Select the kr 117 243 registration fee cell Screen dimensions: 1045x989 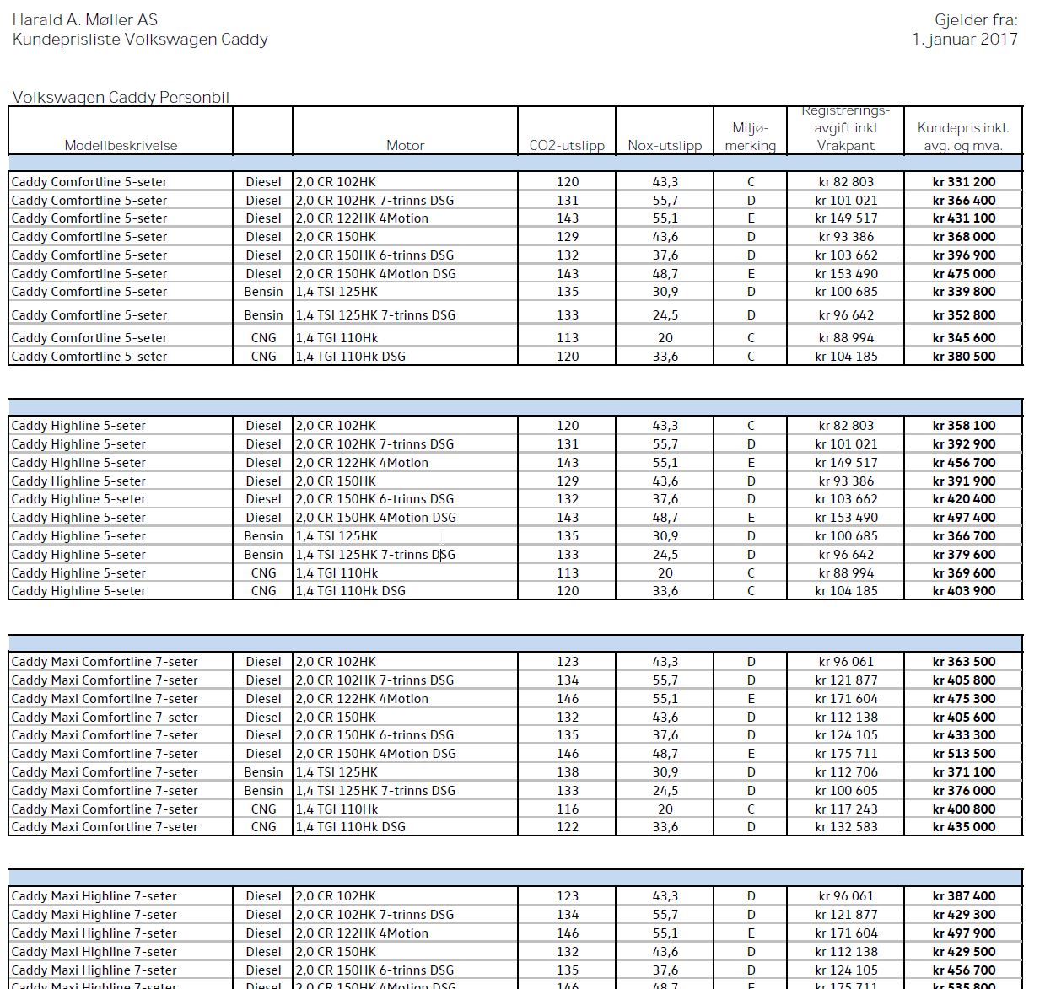click(846, 809)
